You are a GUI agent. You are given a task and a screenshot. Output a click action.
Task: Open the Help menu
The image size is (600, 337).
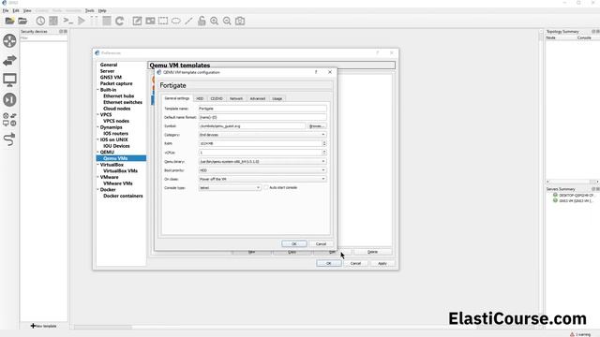click(x=102, y=10)
